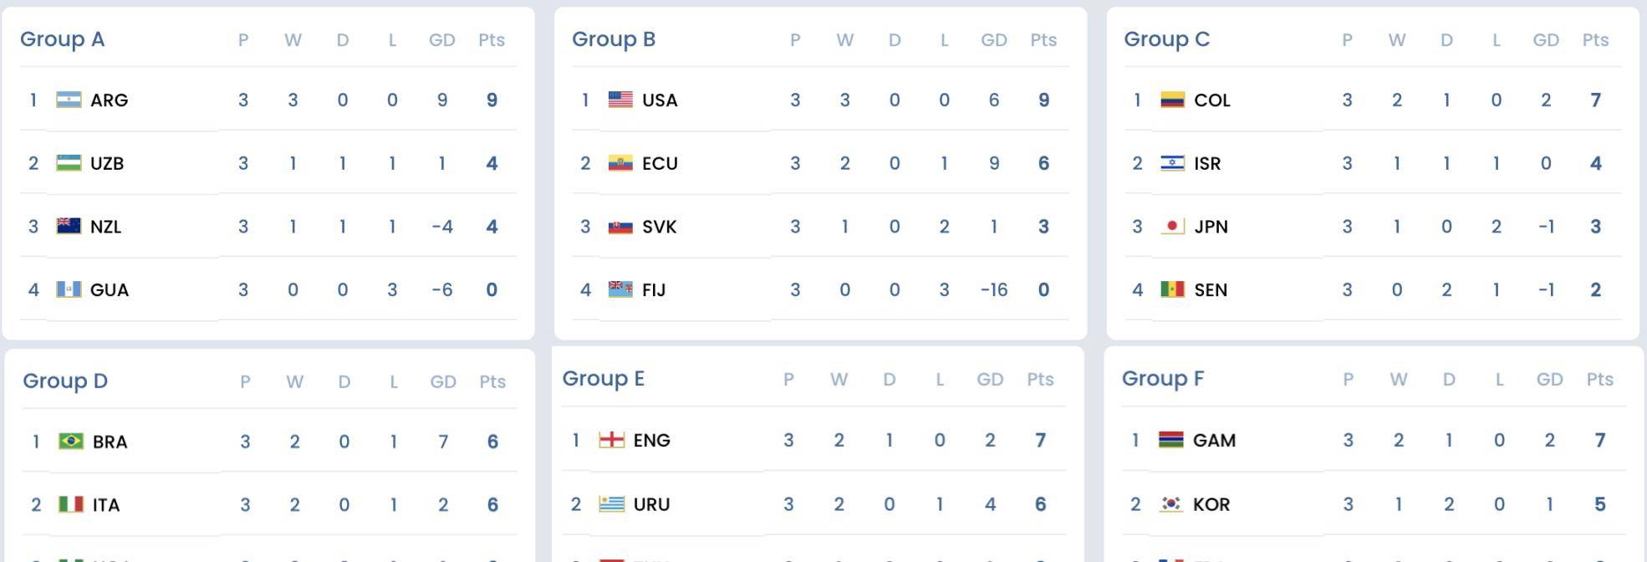Click the Japan flag next to JPN
Viewport: 1647px width, 562px height.
coord(1173,226)
